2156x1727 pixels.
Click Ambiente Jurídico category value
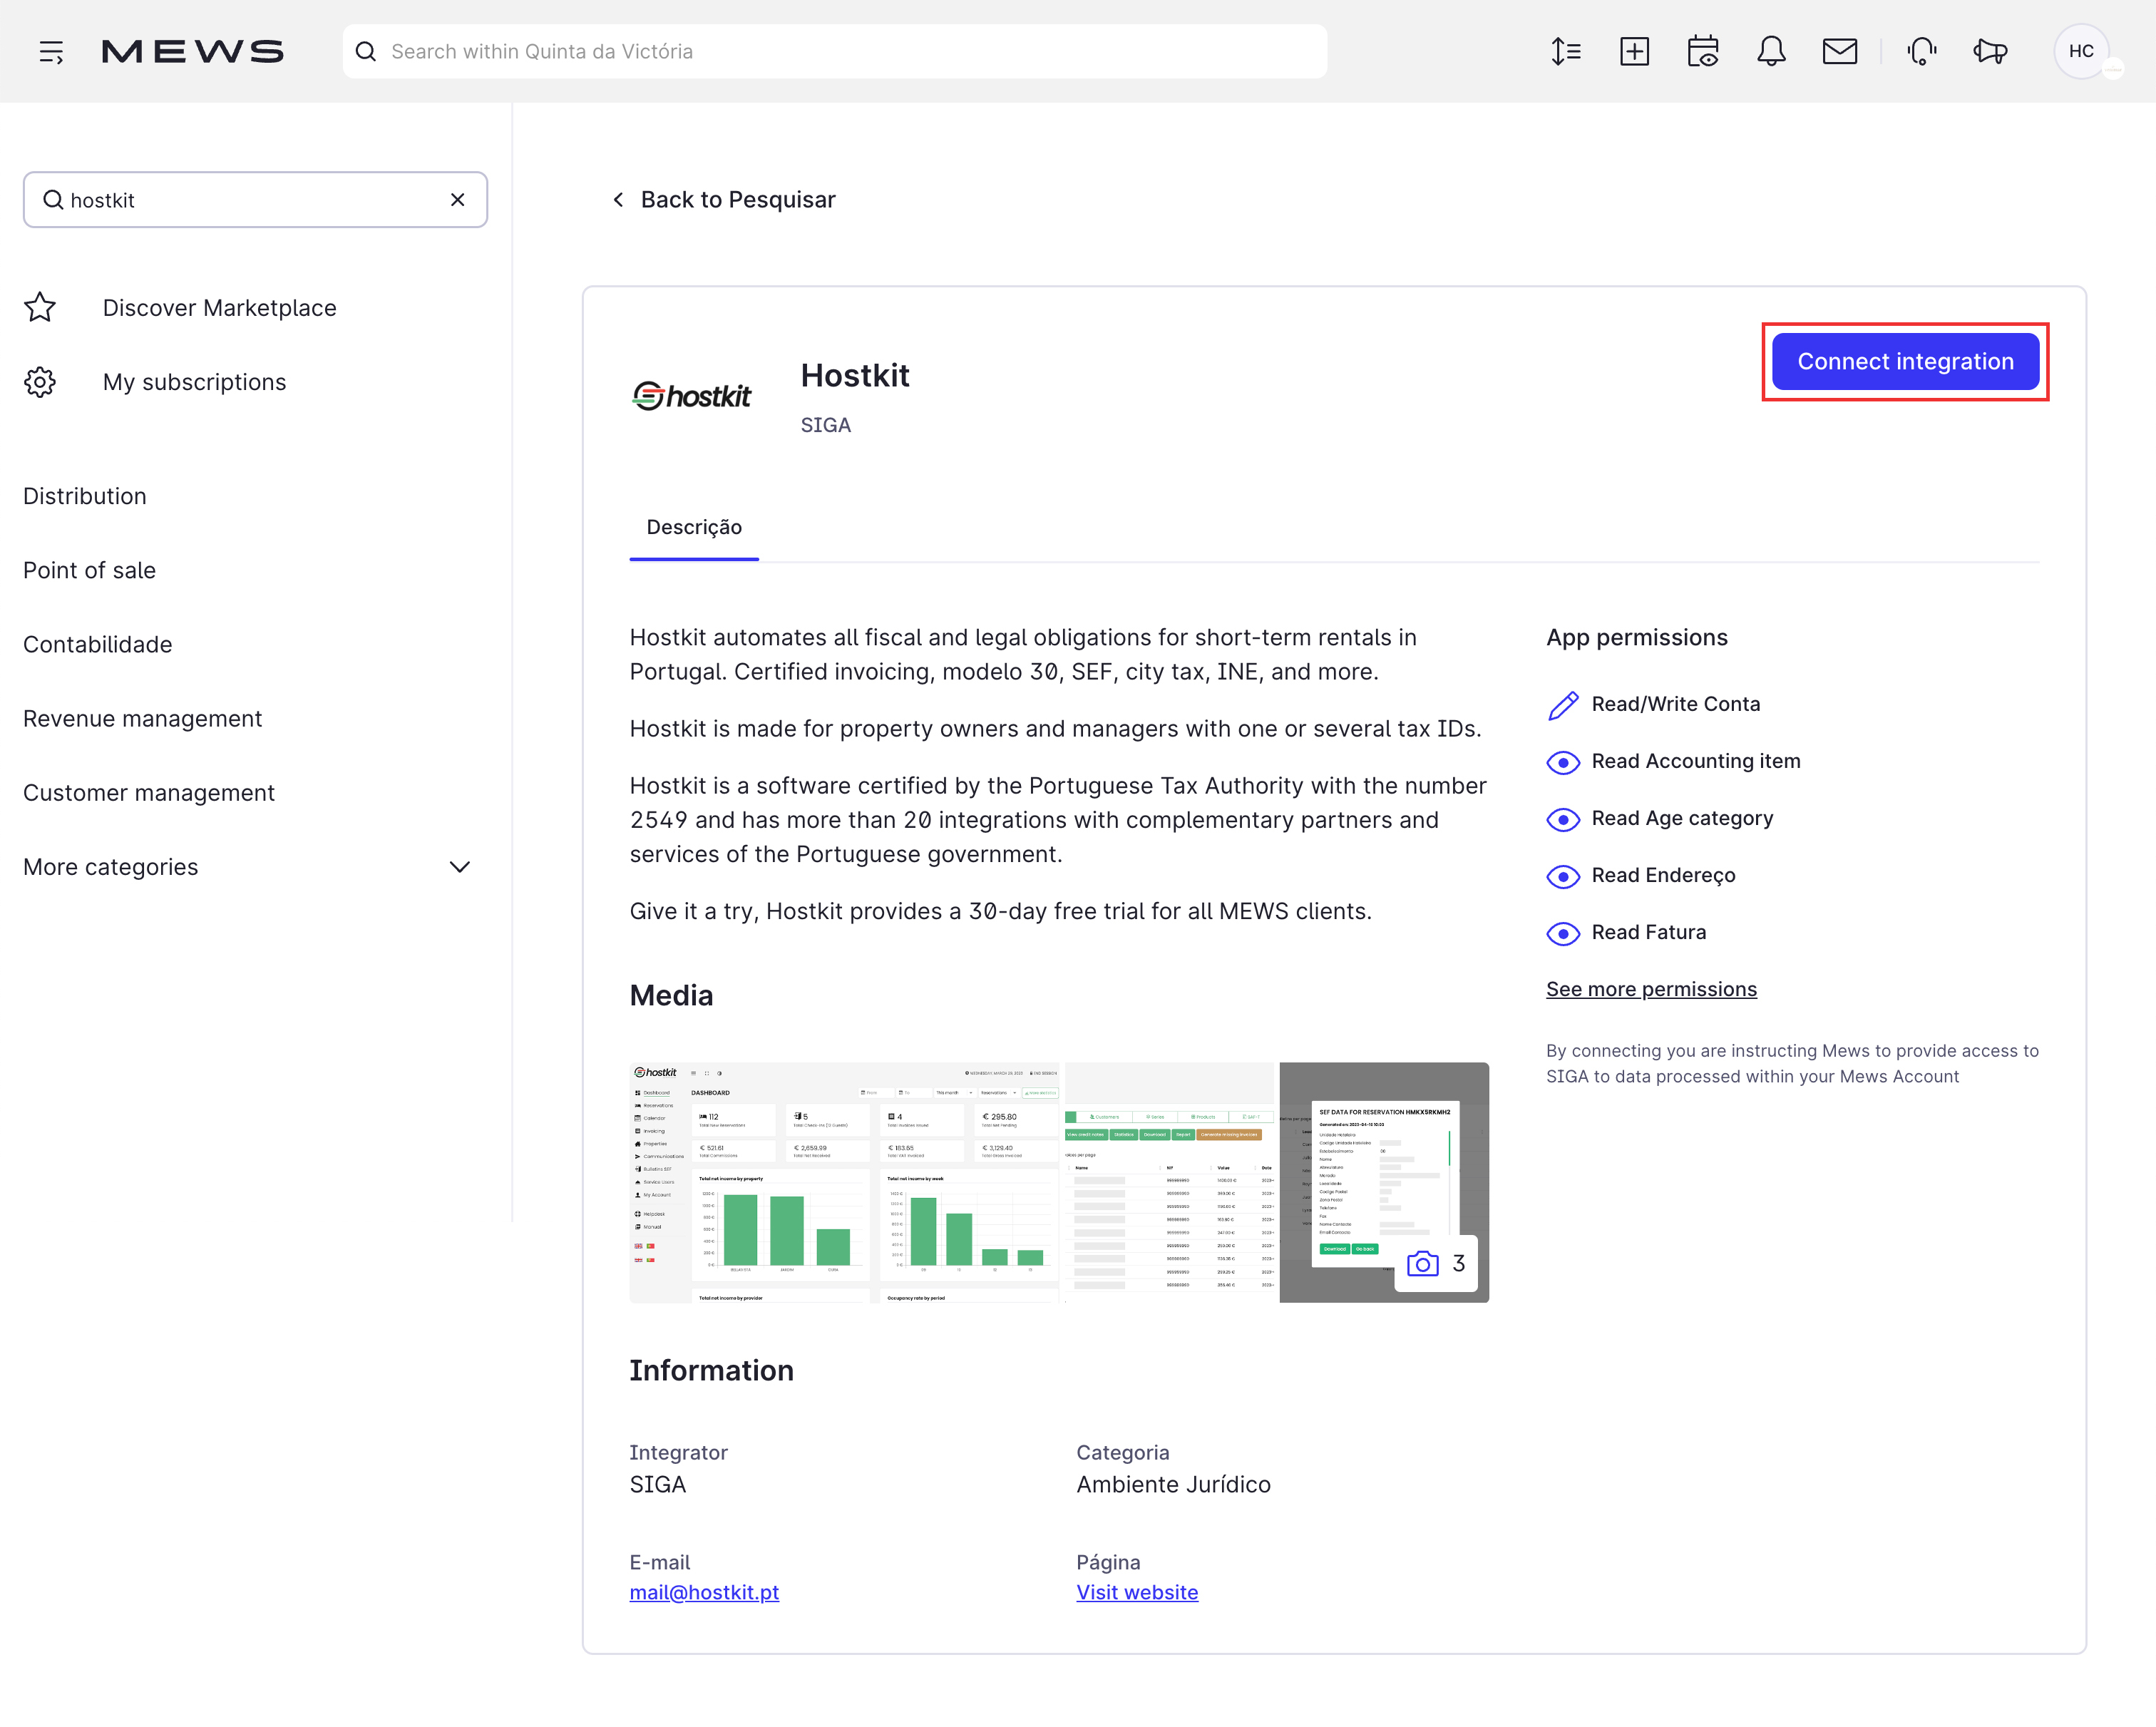(x=1173, y=1484)
